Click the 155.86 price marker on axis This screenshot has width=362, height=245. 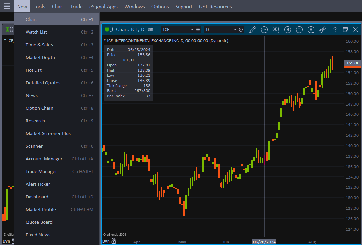pyautogui.click(x=352, y=63)
